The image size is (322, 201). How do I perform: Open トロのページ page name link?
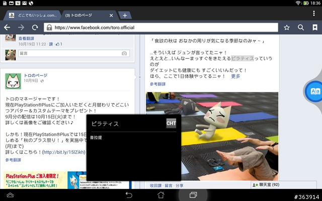point(36,75)
